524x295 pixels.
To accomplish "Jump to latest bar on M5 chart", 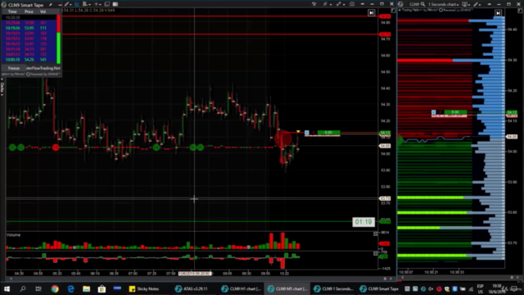I will (371, 13).
